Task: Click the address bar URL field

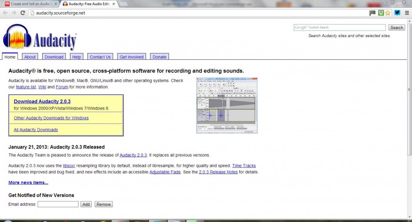Action: click(197, 13)
